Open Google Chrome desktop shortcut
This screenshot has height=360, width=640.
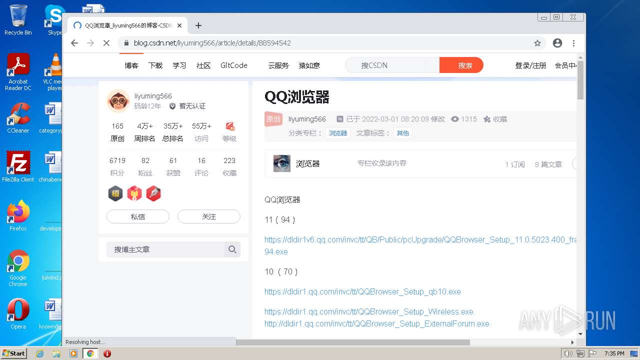tap(18, 268)
